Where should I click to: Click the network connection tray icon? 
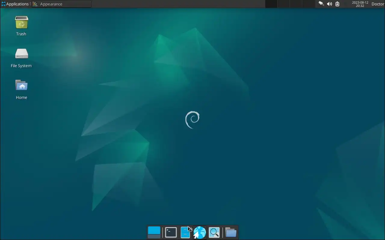point(321,4)
